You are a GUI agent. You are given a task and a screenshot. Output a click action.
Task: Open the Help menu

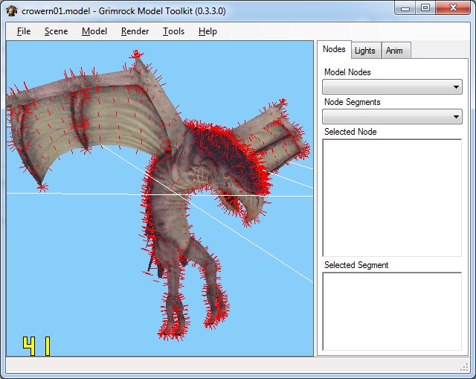coord(208,31)
